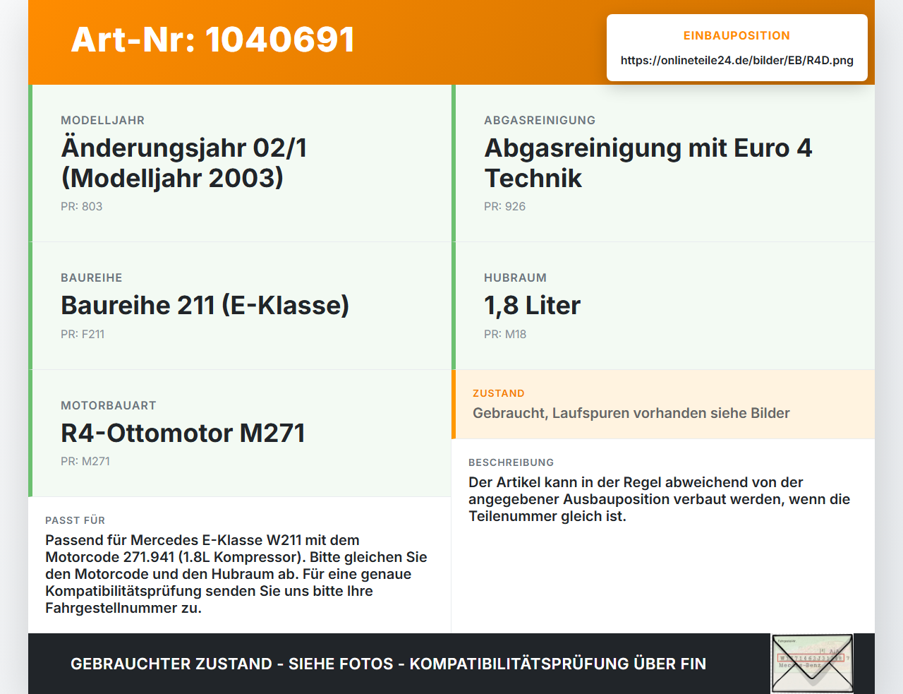Click the 'ZUSTAND' label
The width and height of the screenshot is (903, 694).
tap(499, 393)
